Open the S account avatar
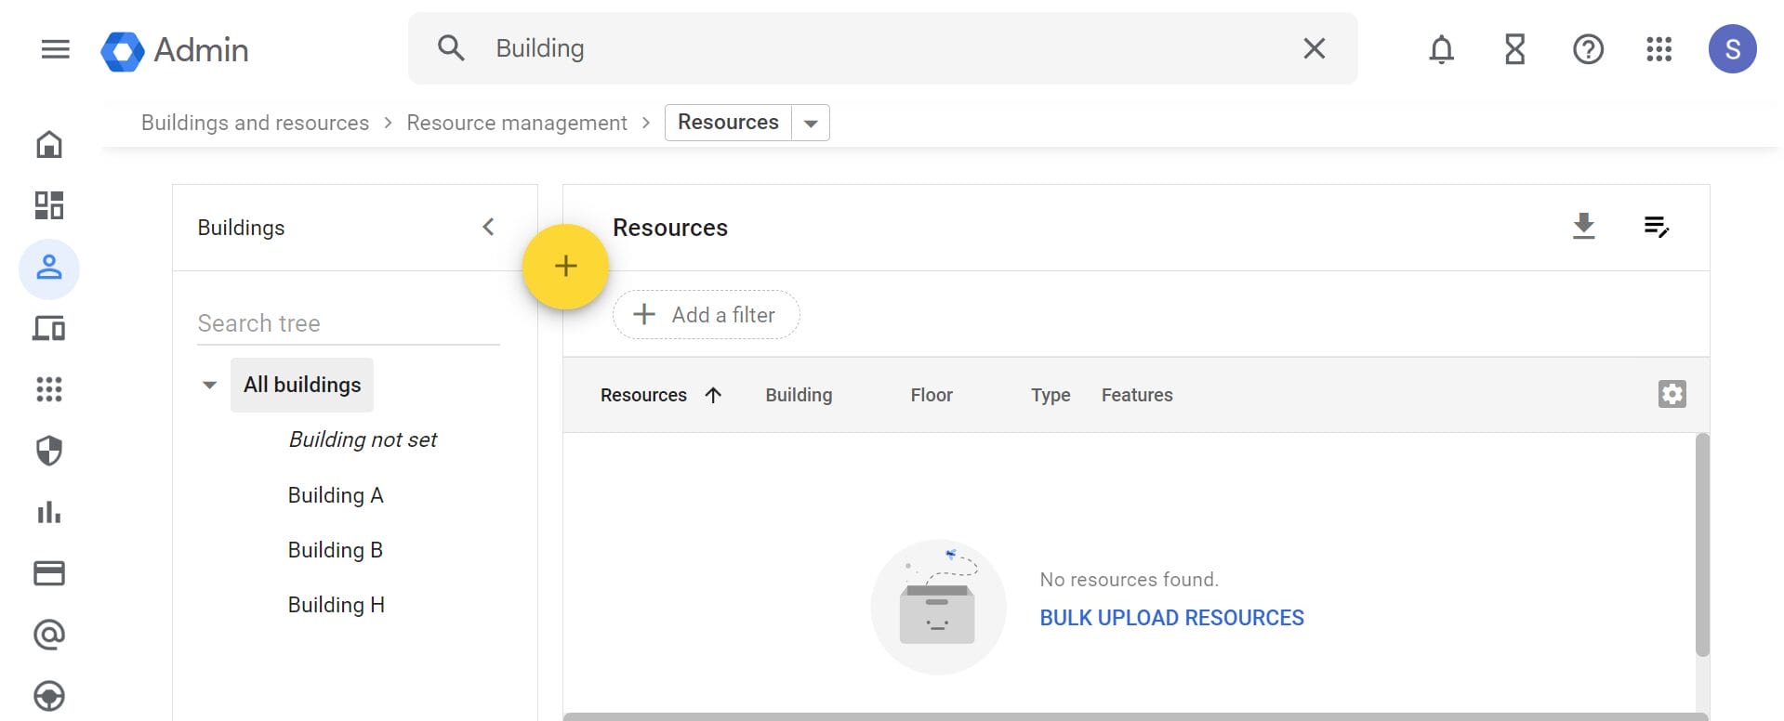The height and width of the screenshot is (721, 1784). [1732, 49]
